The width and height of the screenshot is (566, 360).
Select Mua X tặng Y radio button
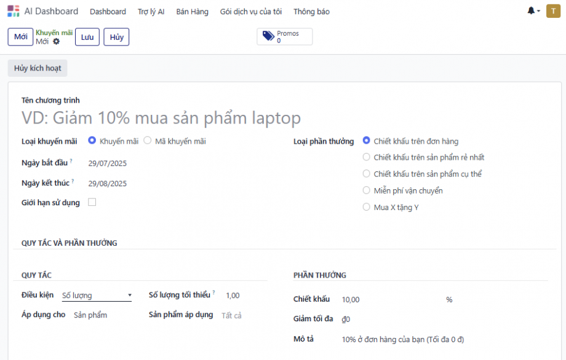coord(367,207)
